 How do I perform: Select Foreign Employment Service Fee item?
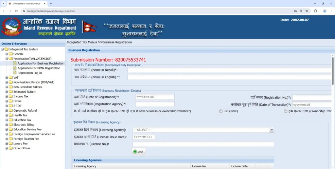pyautogui.click(x=34, y=134)
